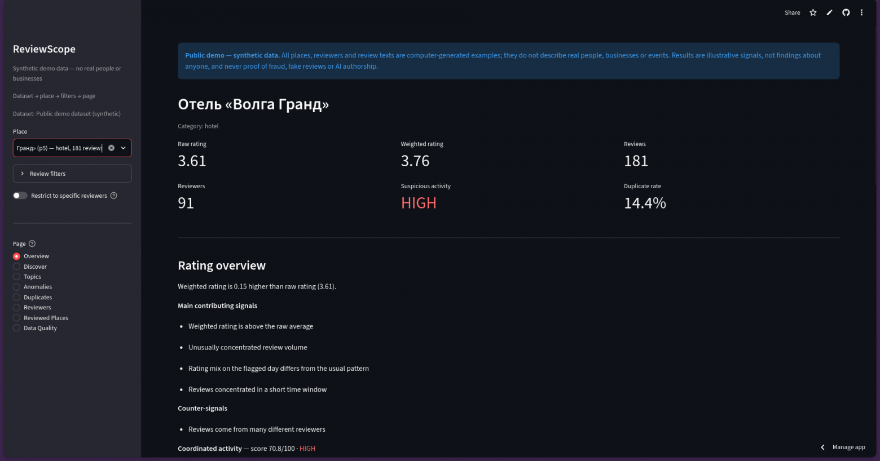
Task: Click help icon next to Restrict to specific reviewers
Action: point(113,196)
